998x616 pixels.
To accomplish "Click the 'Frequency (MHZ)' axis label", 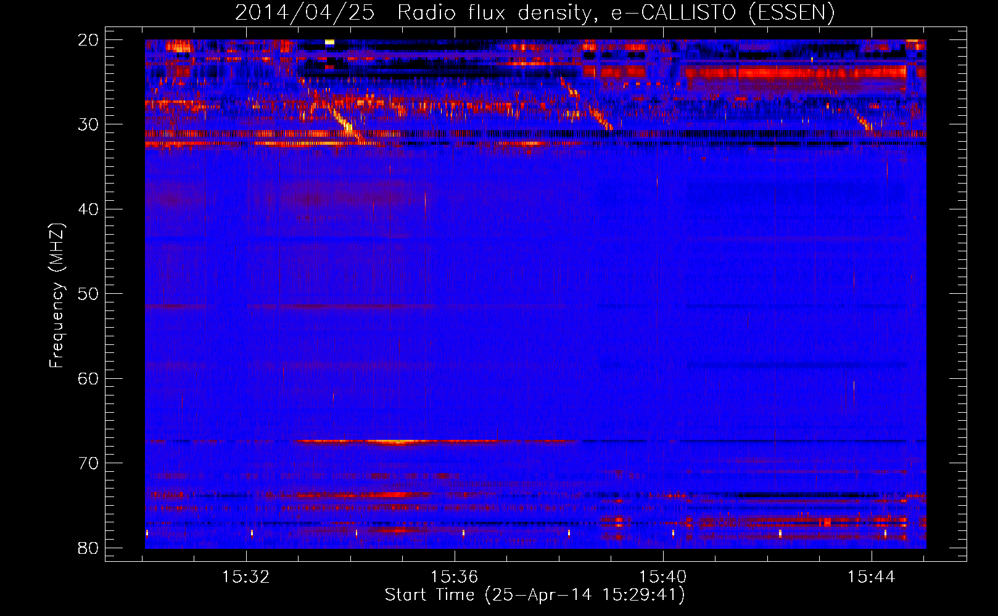I will [x=57, y=296].
